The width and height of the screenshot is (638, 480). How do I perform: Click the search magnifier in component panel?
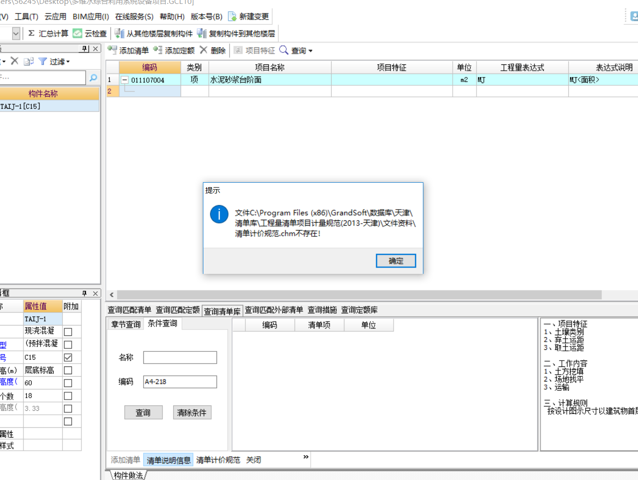[93, 77]
